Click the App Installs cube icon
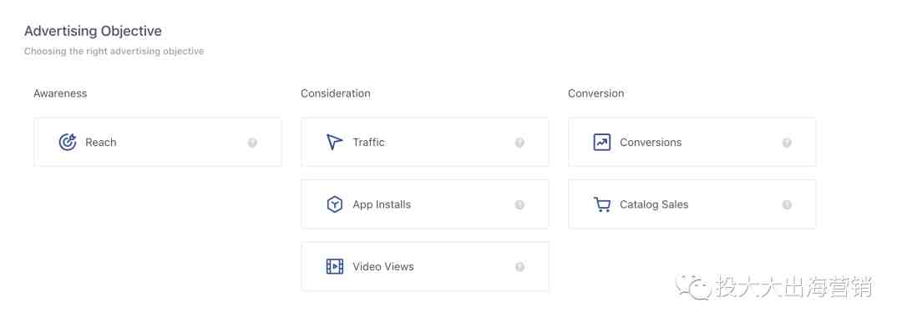 pyautogui.click(x=334, y=204)
